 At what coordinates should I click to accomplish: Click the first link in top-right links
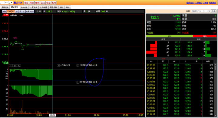[190, 3]
